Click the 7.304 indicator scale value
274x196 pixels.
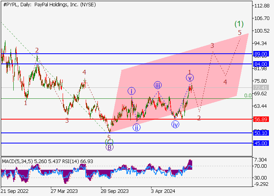pyautogui.click(x=261, y=160)
